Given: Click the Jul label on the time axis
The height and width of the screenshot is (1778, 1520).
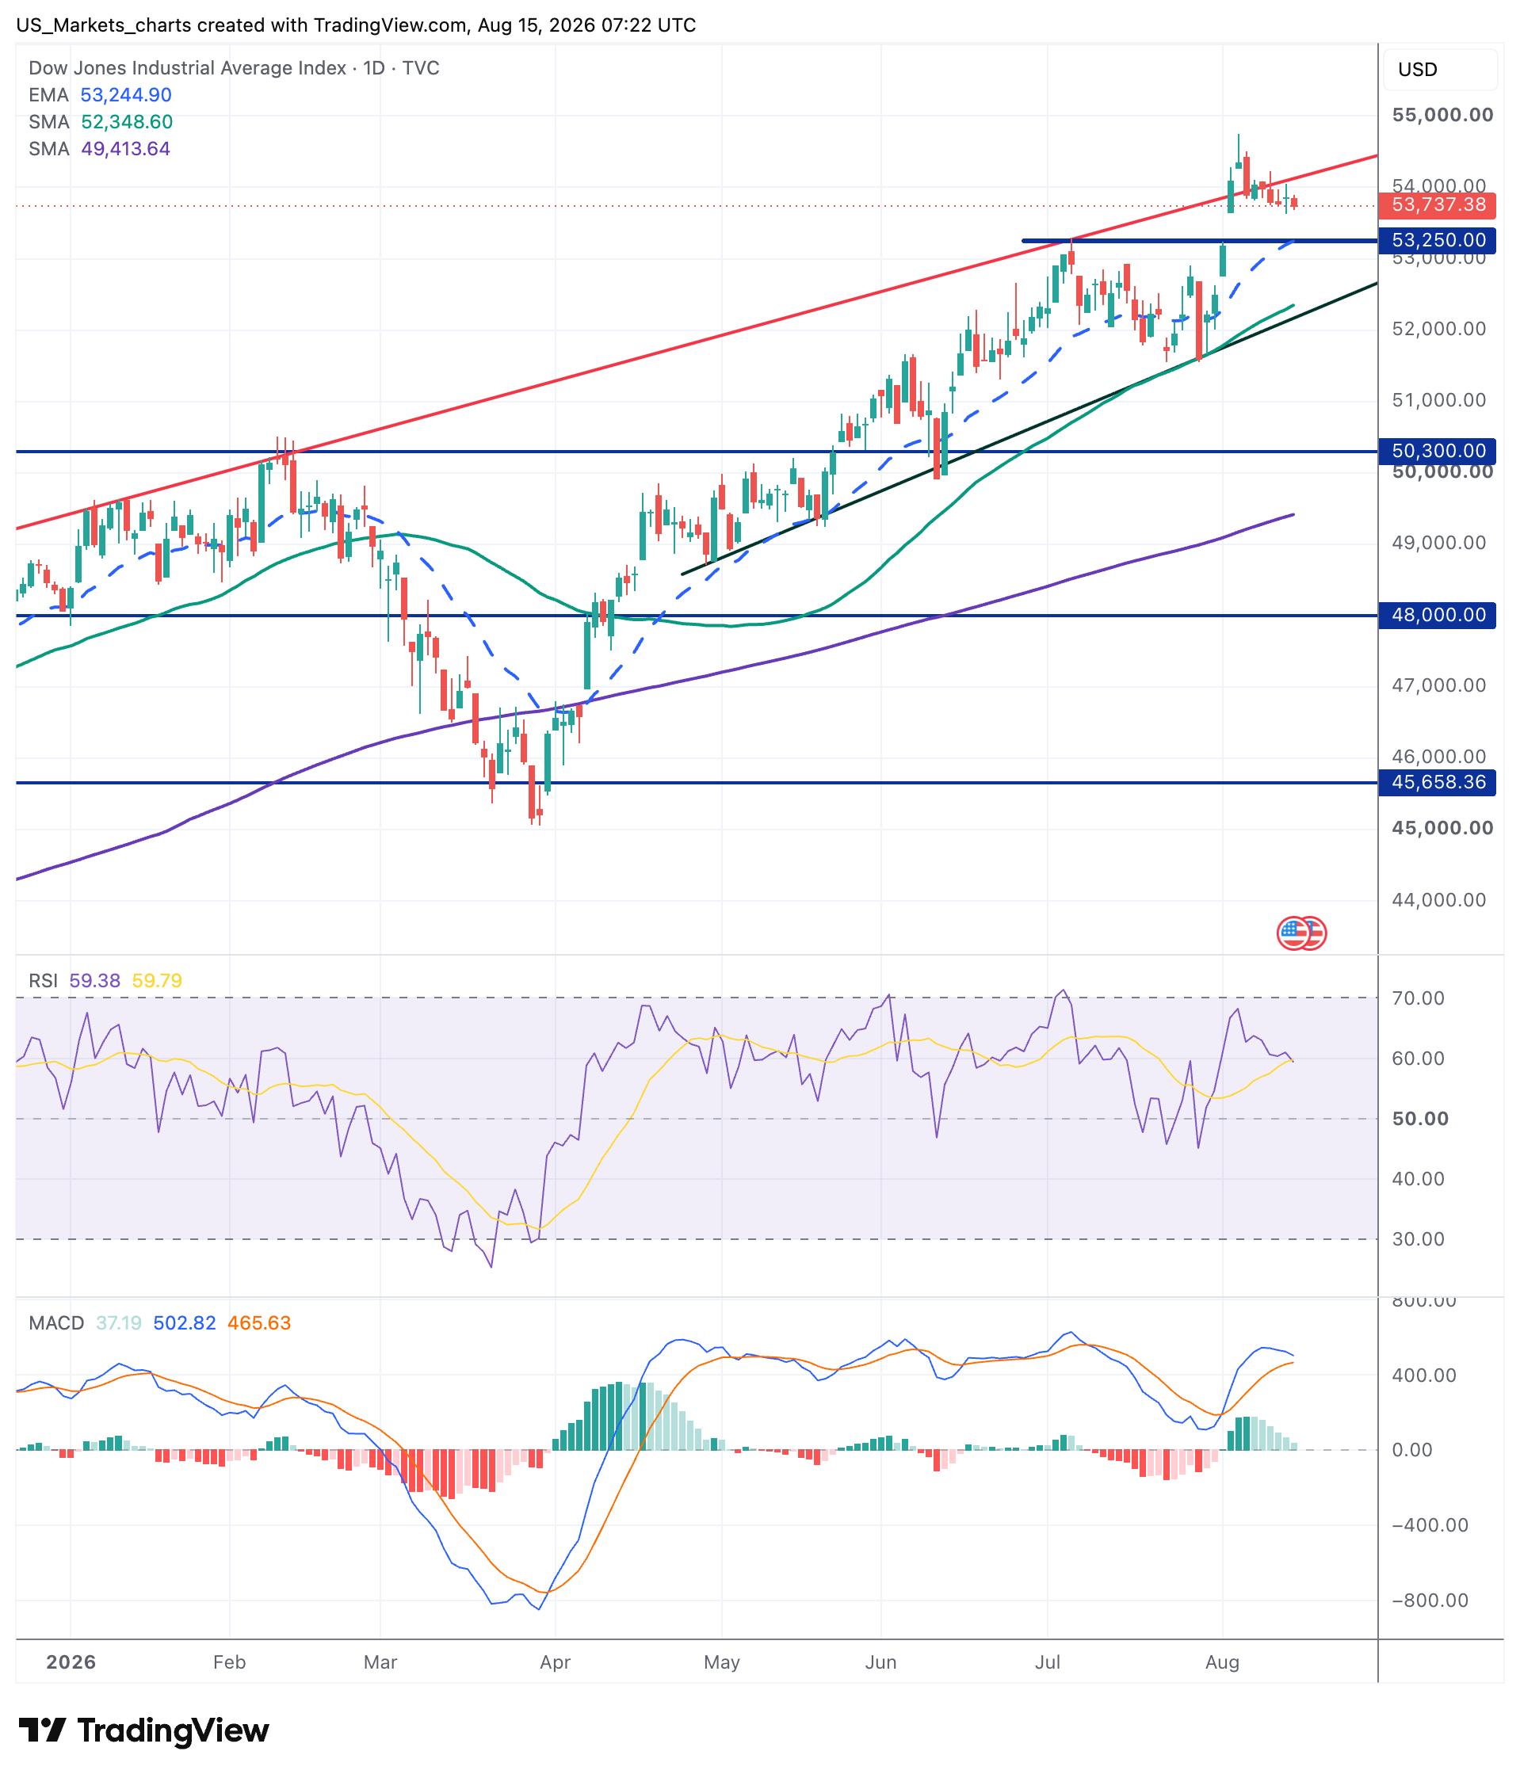Looking at the screenshot, I should [1047, 1662].
